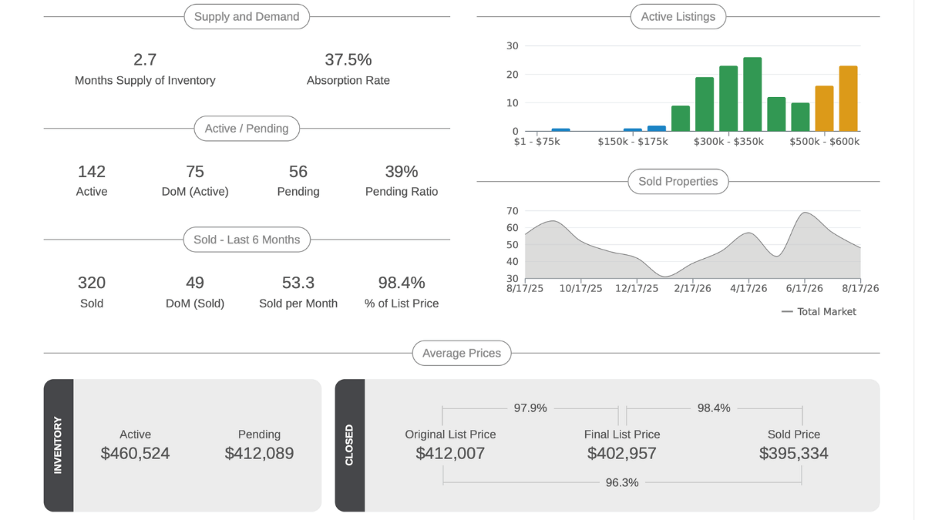Click the Sold Price $395,334 value

(x=794, y=453)
